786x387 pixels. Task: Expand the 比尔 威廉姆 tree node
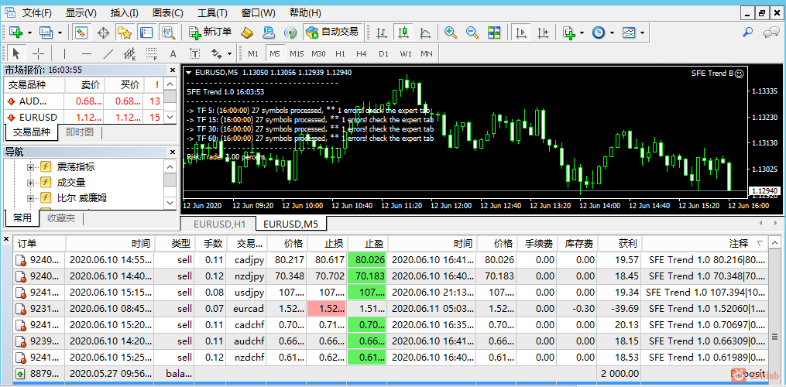tap(30, 198)
